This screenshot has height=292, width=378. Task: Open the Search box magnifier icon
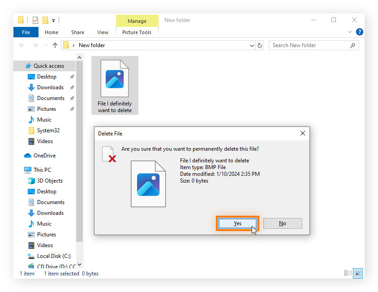point(353,45)
